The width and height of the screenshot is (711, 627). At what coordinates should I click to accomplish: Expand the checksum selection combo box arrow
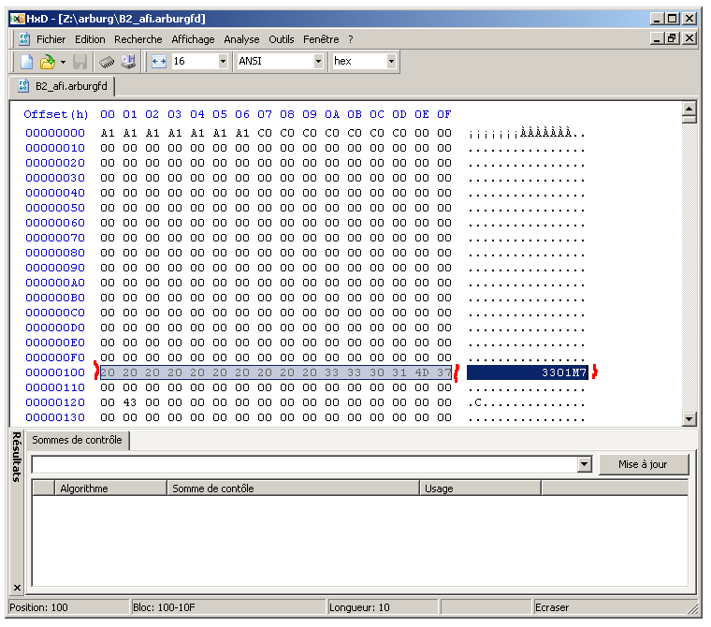pos(584,464)
